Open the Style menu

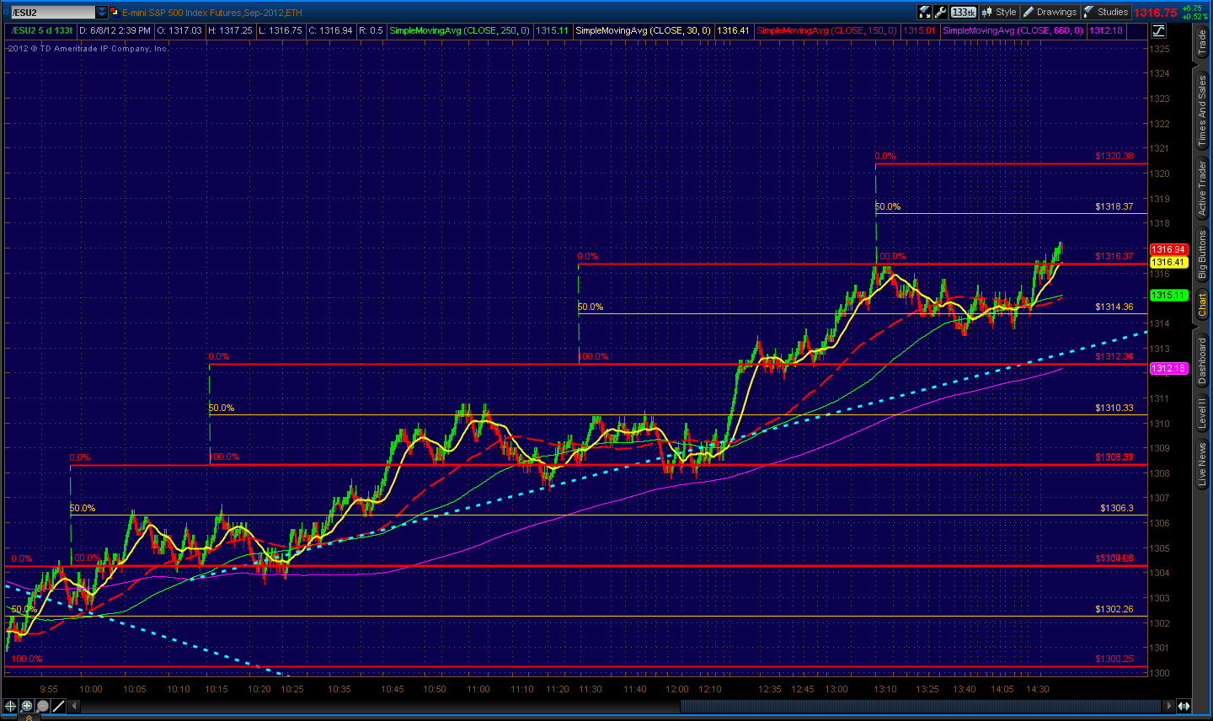(999, 12)
